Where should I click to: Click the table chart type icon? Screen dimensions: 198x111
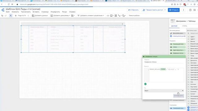tap(173, 21)
